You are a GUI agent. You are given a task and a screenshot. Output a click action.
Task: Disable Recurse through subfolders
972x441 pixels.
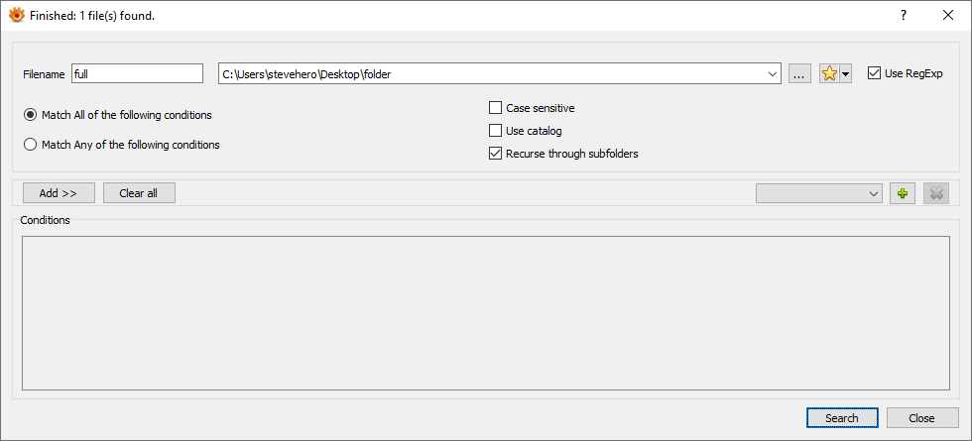[x=496, y=154]
